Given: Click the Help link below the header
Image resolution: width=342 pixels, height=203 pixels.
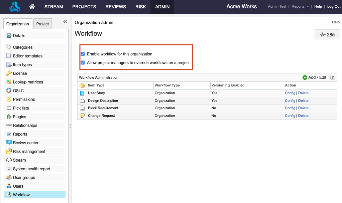Looking at the screenshot, I should point(336,22).
